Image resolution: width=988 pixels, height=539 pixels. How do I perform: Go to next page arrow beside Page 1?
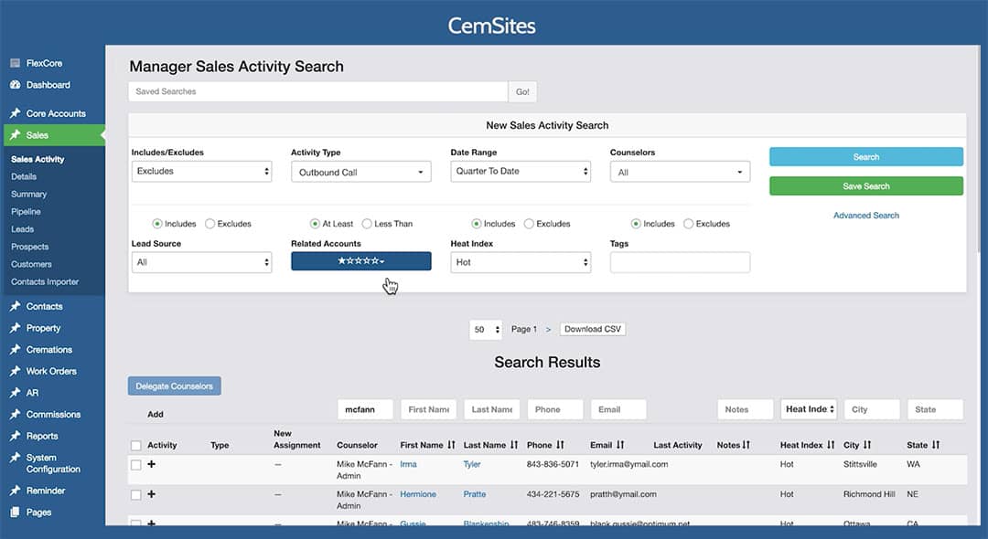(548, 330)
